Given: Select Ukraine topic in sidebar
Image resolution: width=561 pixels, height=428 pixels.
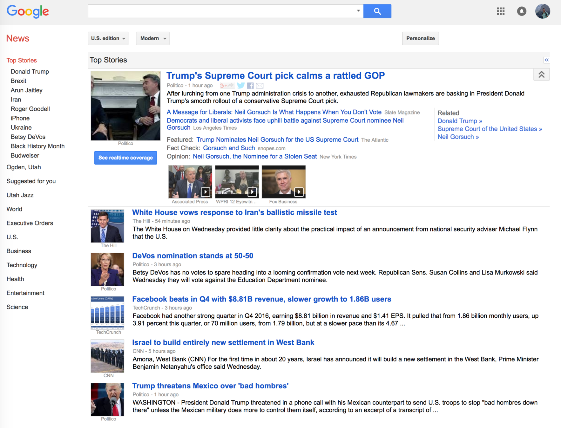Looking at the screenshot, I should tap(21, 127).
